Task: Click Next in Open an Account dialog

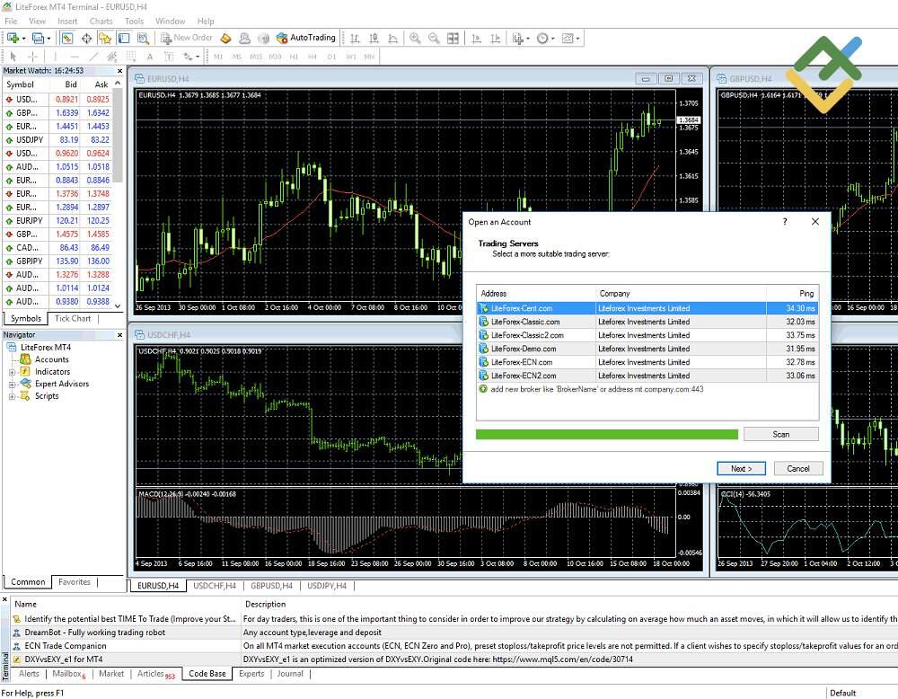Action: coord(741,468)
